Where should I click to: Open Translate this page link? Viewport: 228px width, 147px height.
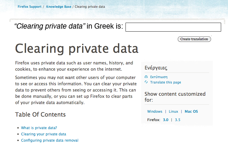point(166,82)
